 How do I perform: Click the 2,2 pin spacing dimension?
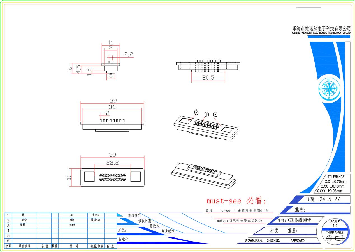click(129, 55)
